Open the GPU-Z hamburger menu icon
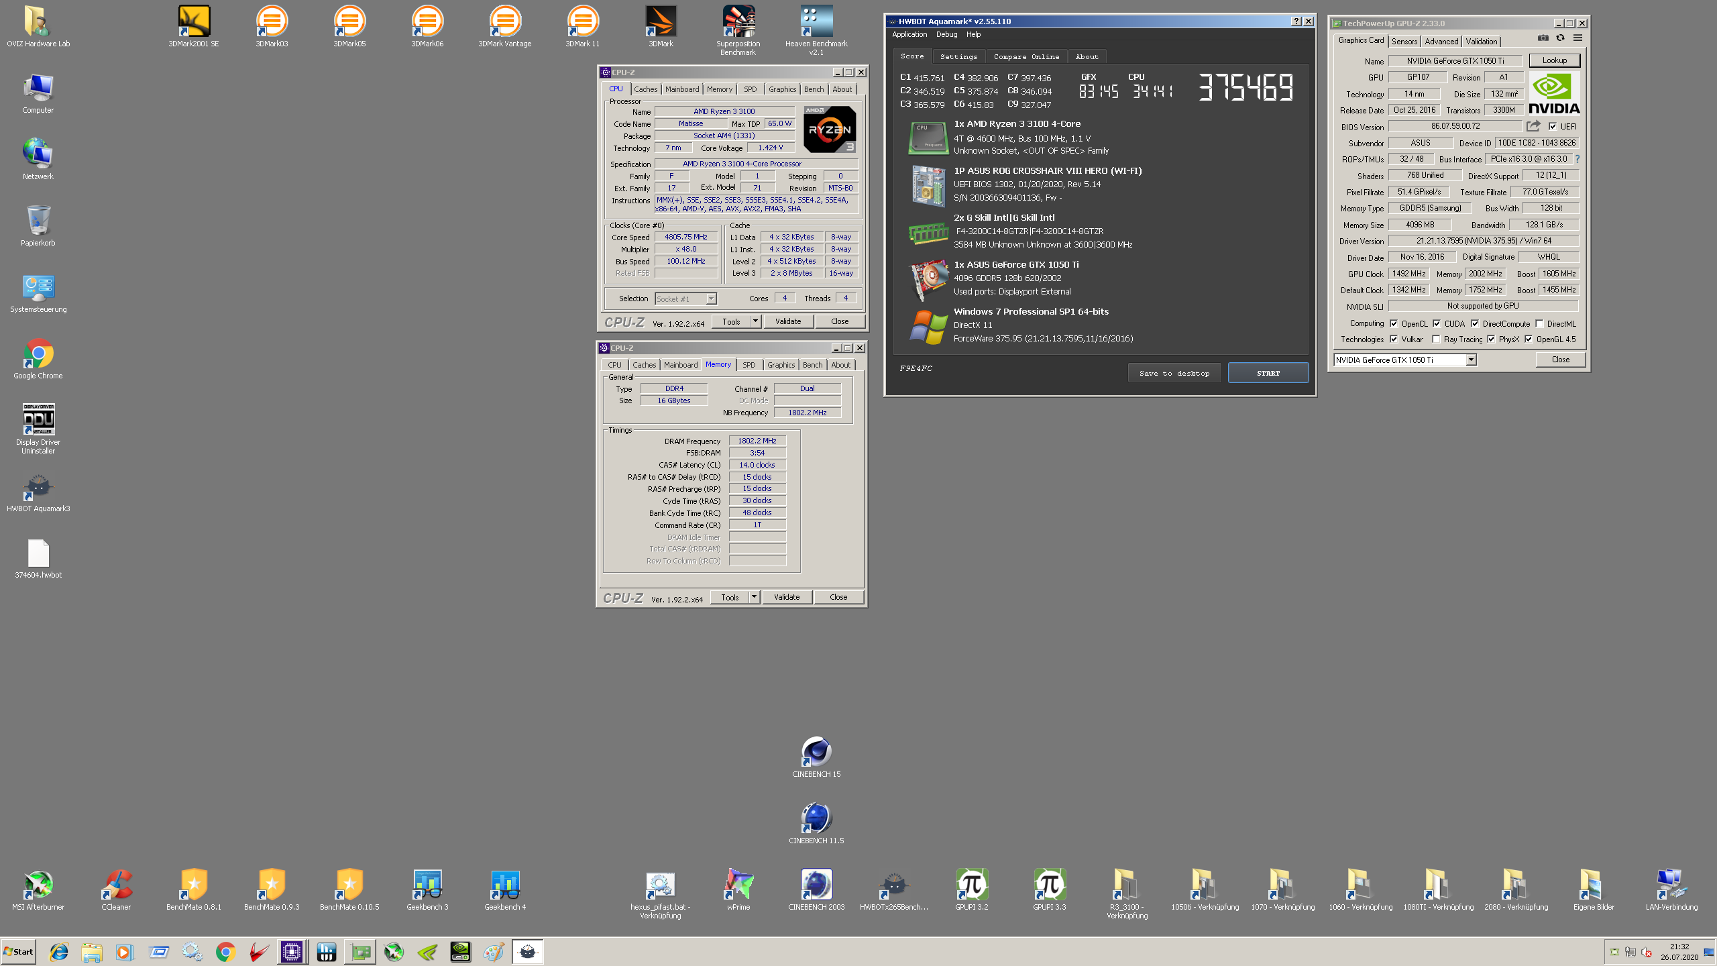The width and height of the screenshot is (1717, 966). tap(1577, 38)
